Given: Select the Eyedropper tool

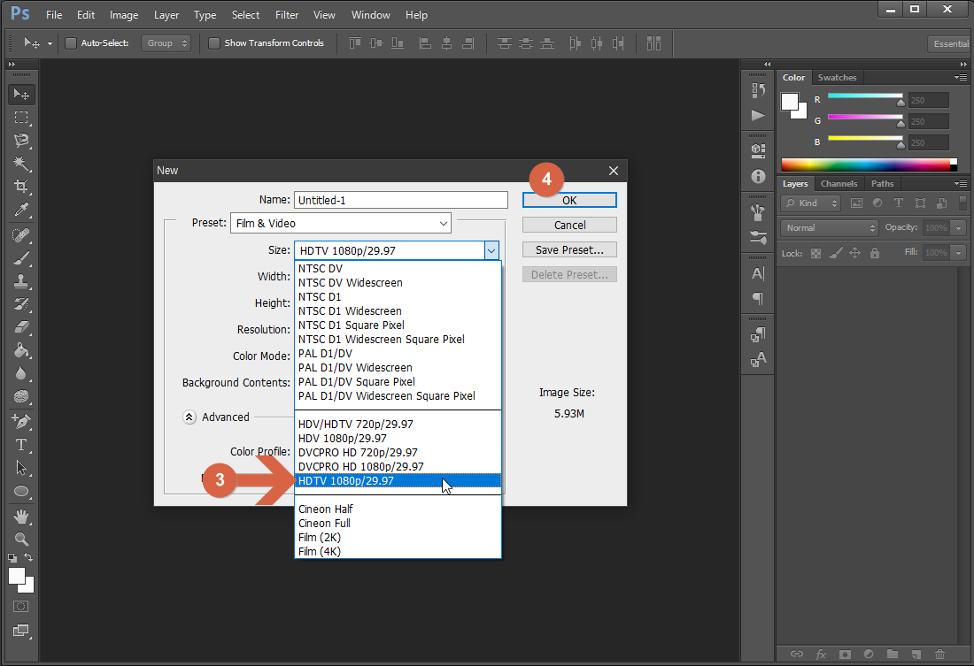Looking at the screenshot, I should tap(22, 210).
